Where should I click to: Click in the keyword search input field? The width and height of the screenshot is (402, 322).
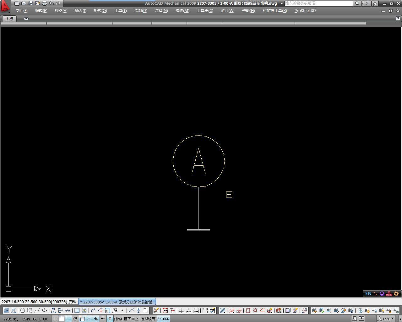[319, 3]
